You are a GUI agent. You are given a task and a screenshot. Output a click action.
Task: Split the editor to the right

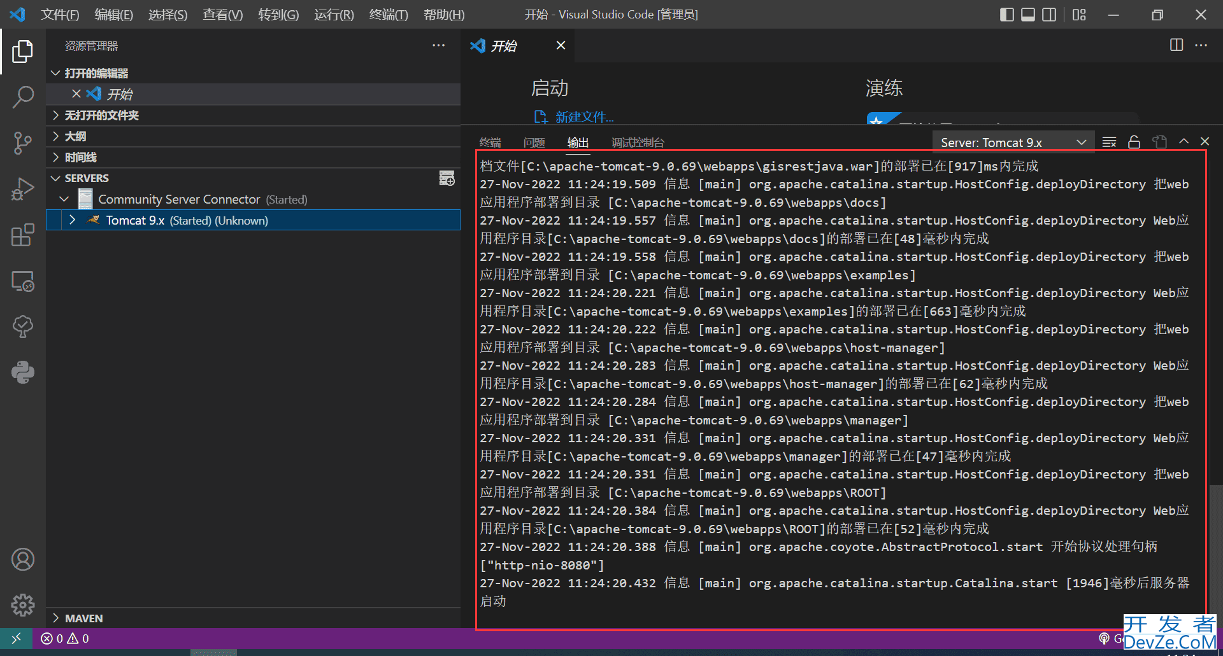coord(1177,45)
